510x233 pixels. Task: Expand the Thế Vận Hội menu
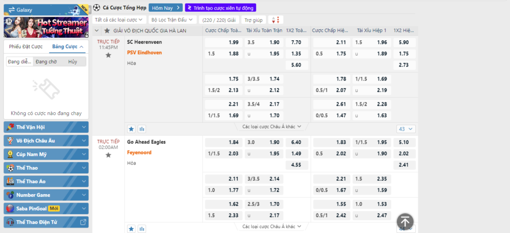point(46,127)
